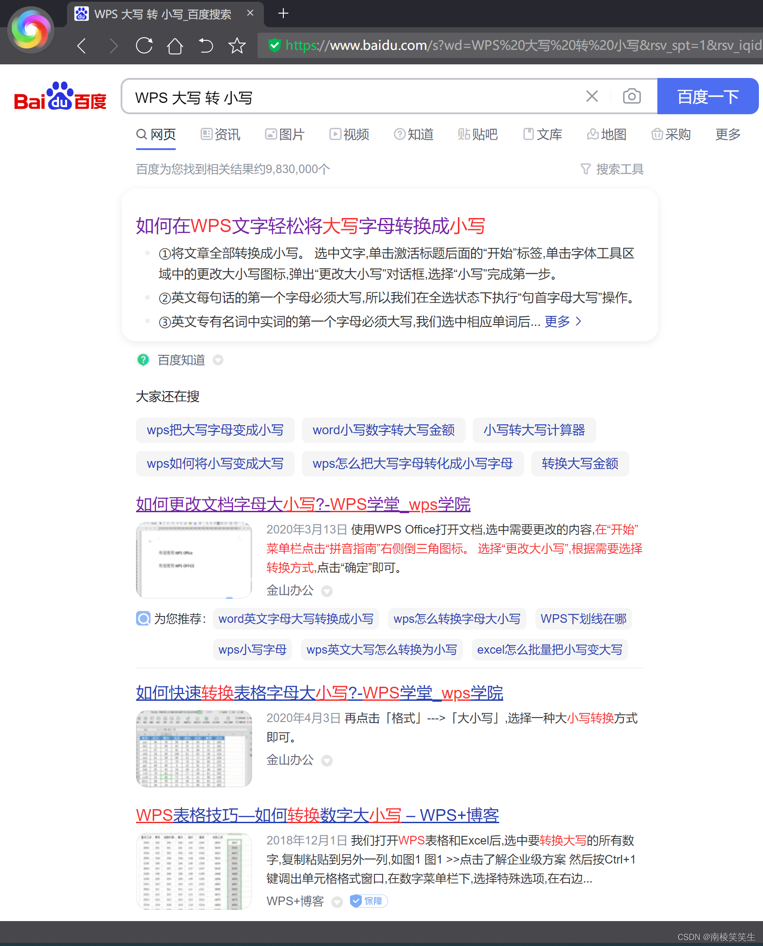The height and width of the screenshot is (946, 763).
Task: Open 如何快速转换表格字母大小写? result
Action: click(x=320, y=693)
